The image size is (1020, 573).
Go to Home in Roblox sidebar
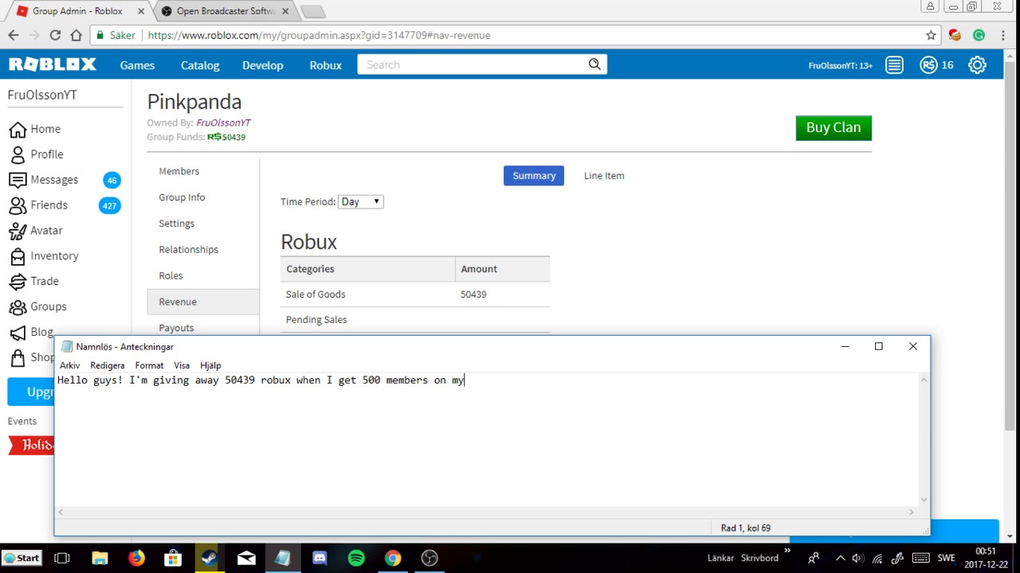(35, 129)
